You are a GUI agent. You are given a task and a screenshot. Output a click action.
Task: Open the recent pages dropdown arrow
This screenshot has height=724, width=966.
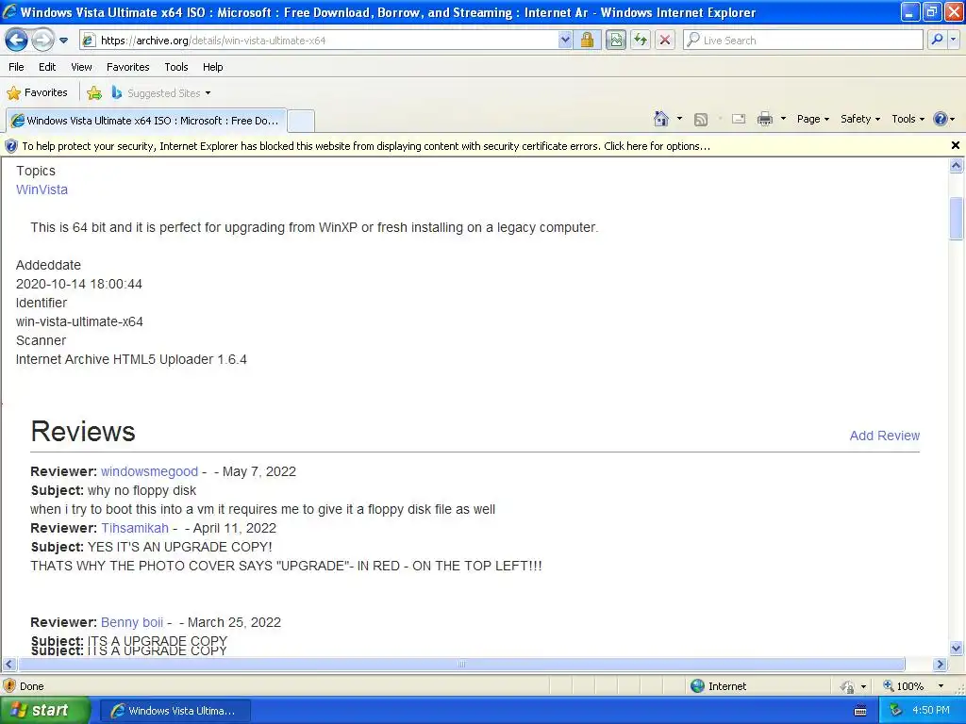(63, 41)
